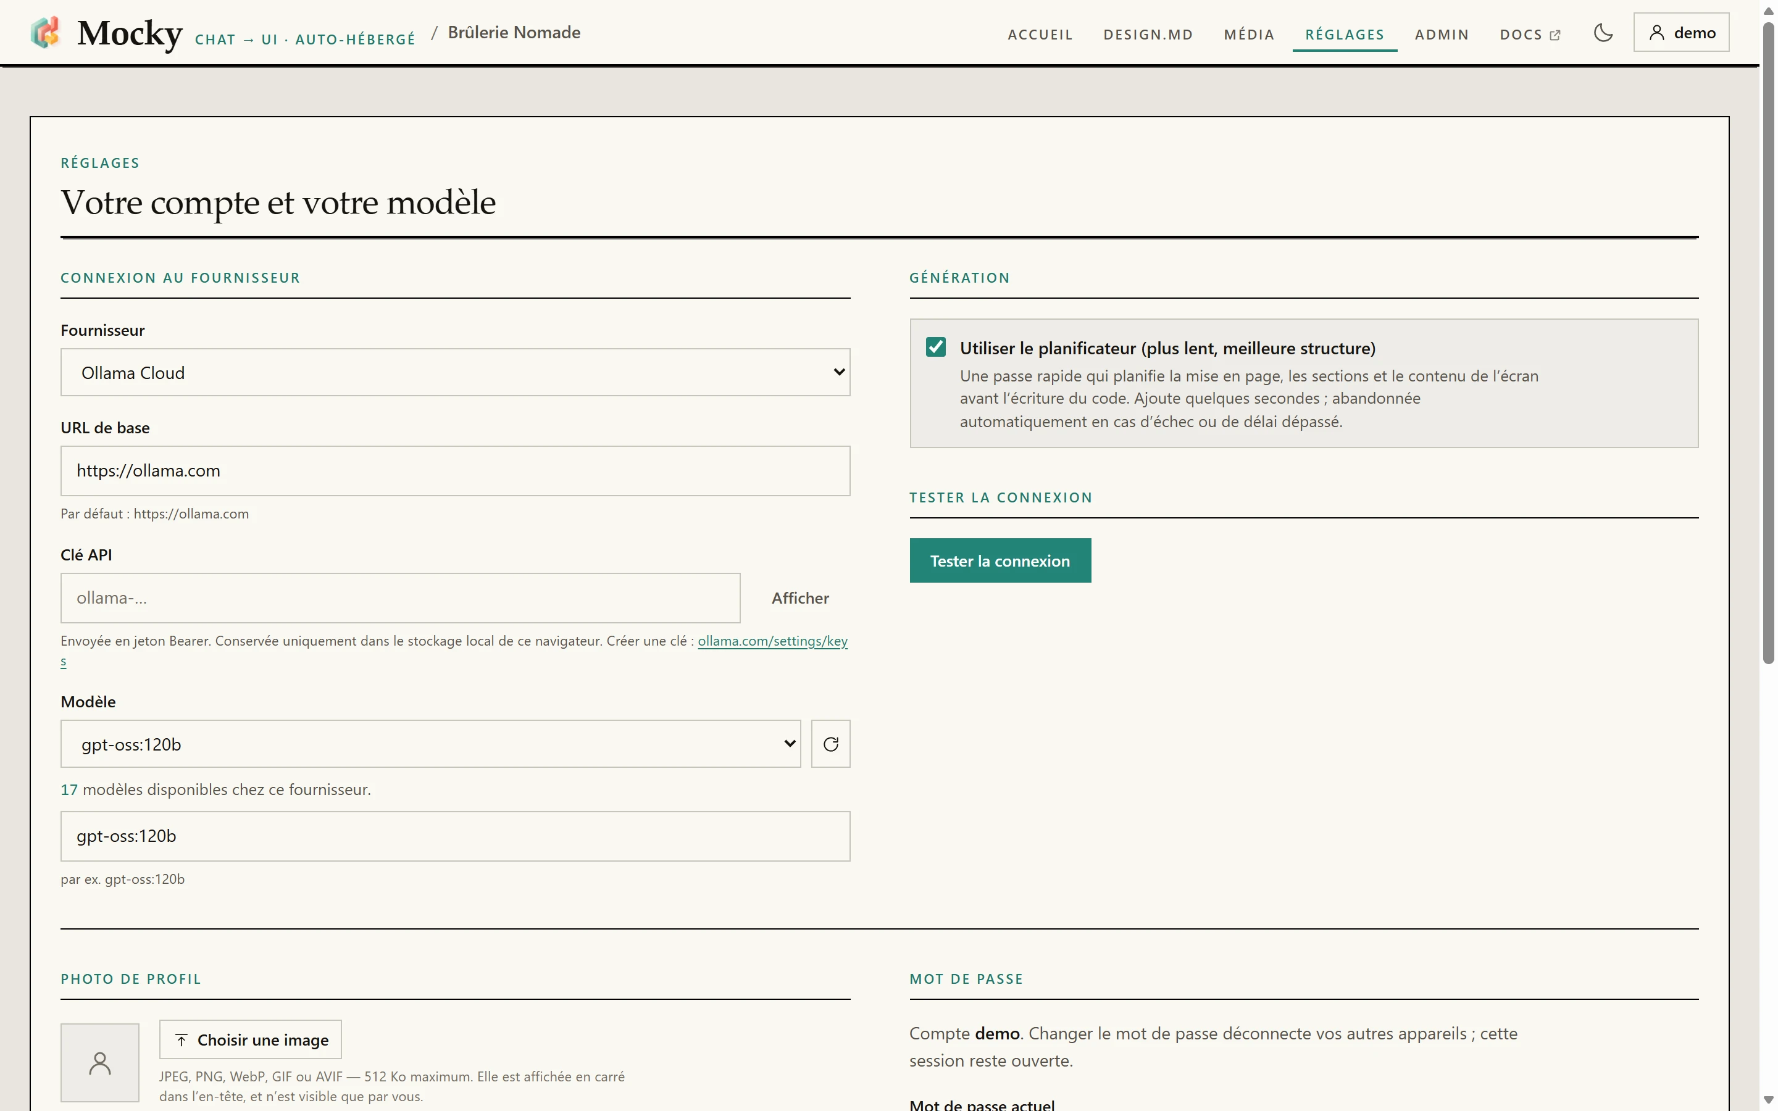Open the DESIGN.MD nav tab
Screen dimensions: 1778x1111
[x=1148, y=35]
